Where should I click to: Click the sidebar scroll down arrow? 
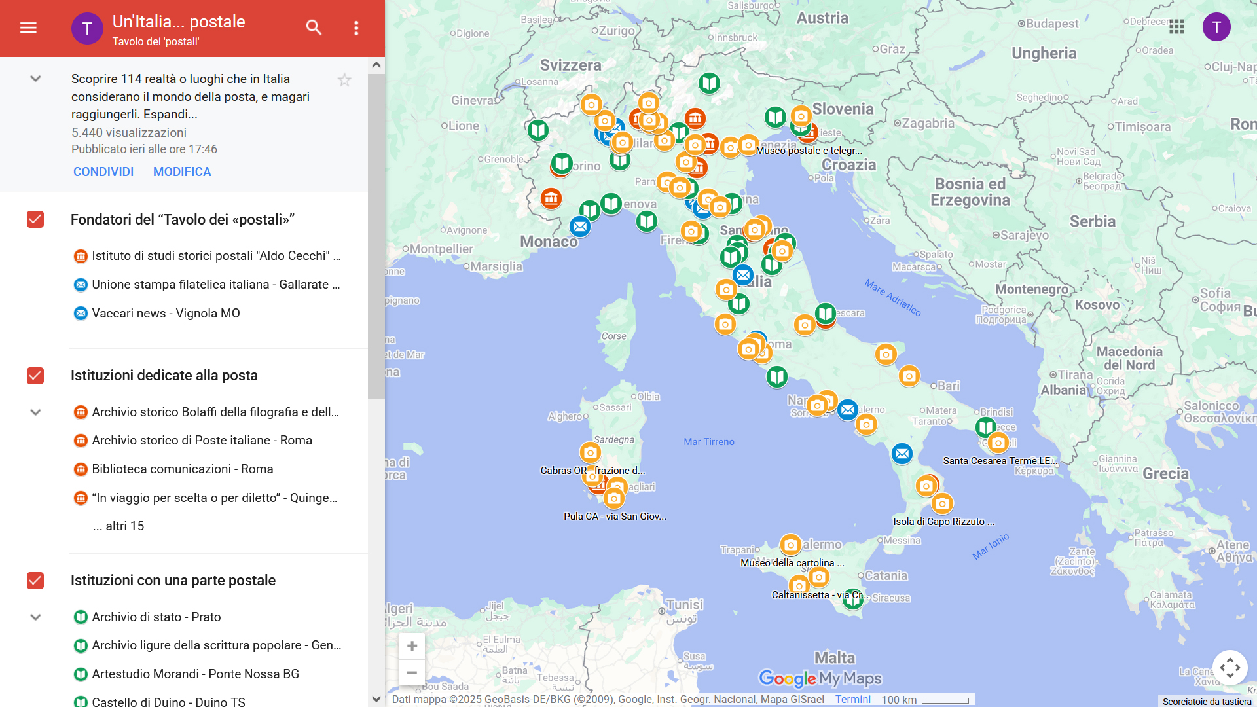pos(376,699)
